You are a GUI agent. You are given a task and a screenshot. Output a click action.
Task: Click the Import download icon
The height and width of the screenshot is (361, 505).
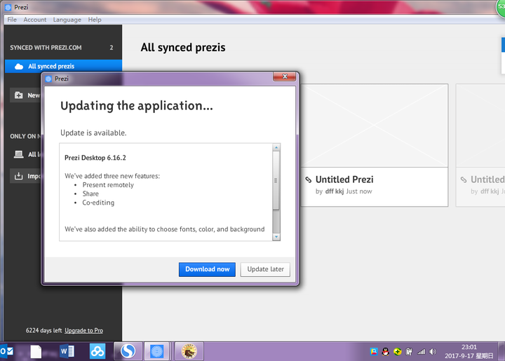click(x=19, y=176)
